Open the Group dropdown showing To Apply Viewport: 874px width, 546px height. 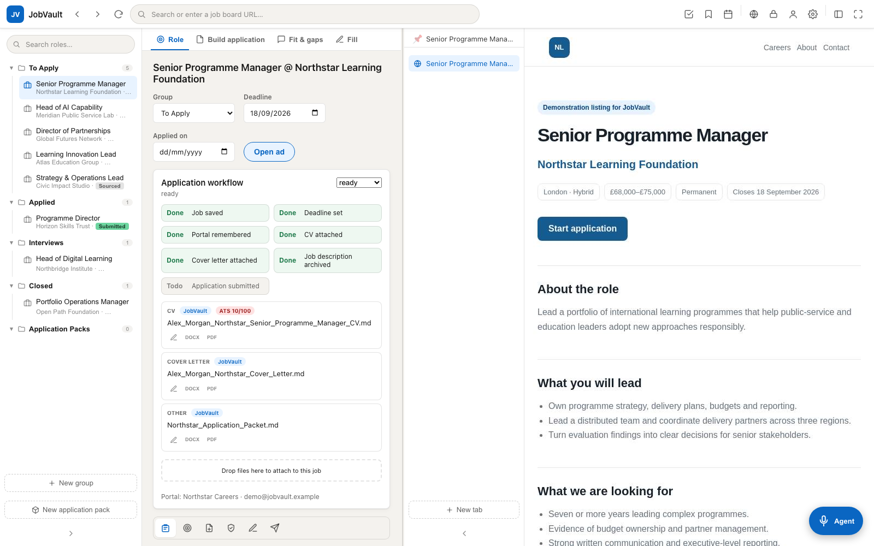[x=194, y=113]
